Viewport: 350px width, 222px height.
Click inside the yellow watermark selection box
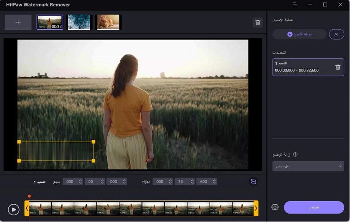[x=56, y=151]
